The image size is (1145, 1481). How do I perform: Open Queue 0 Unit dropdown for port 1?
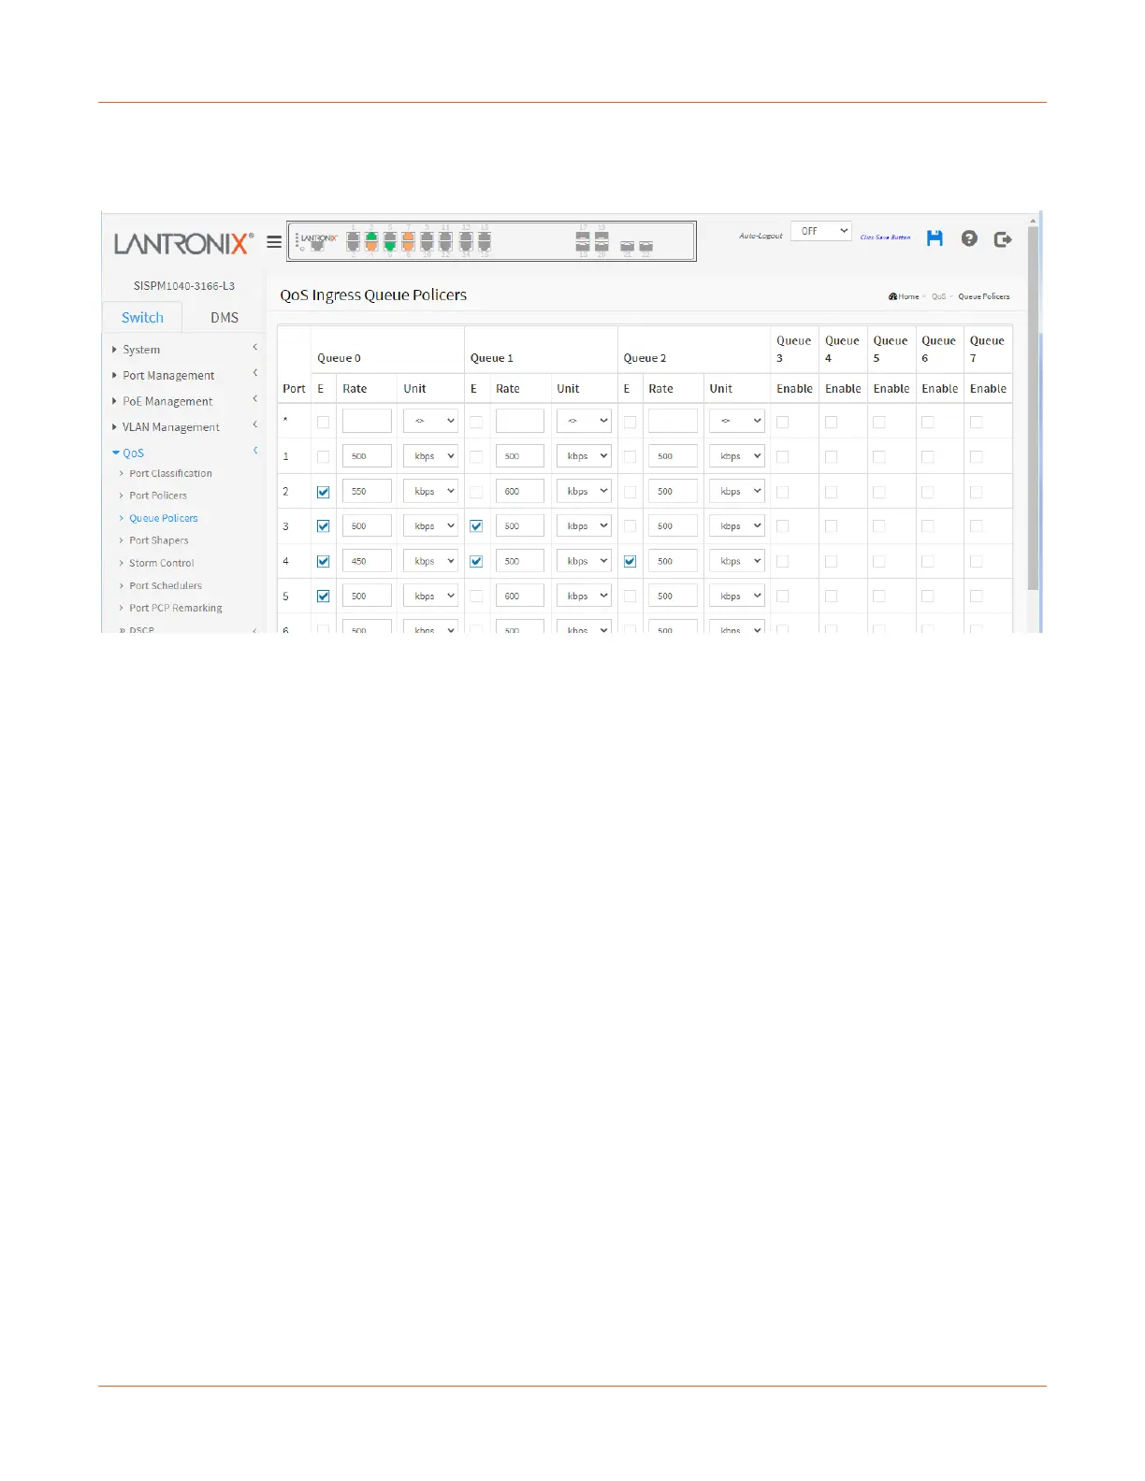click(430, 456)
